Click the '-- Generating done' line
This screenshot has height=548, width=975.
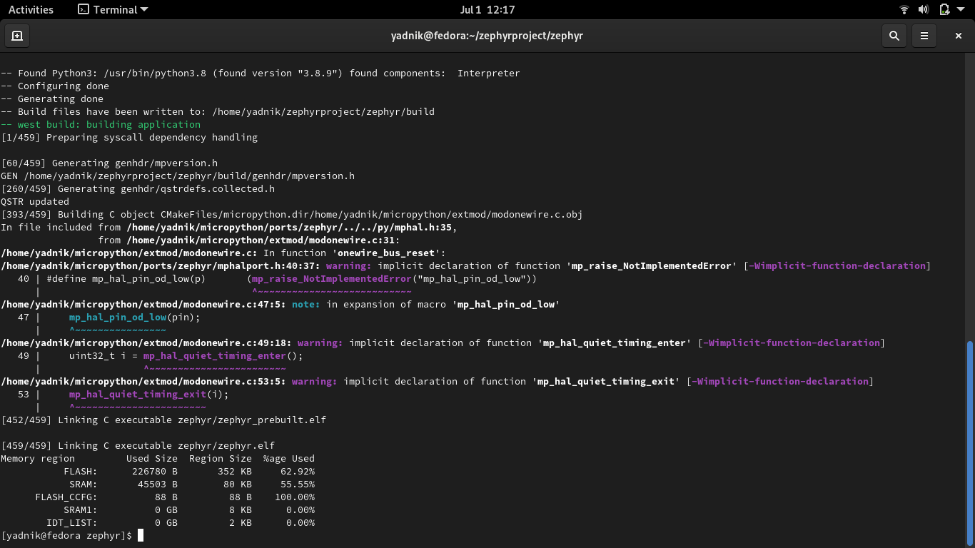(52, 98)
